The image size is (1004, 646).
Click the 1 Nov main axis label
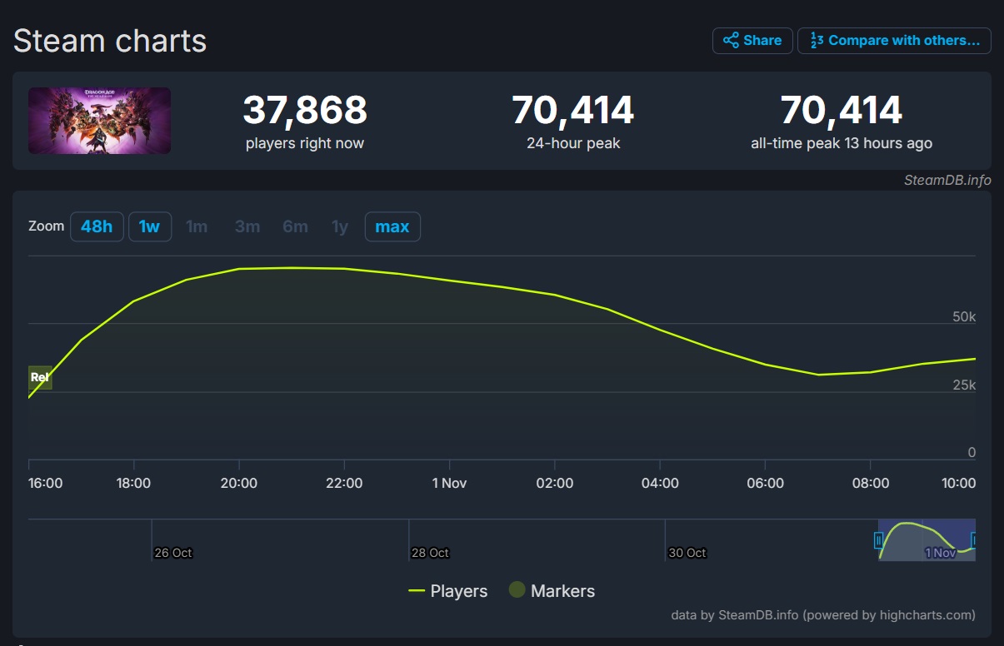[449, 484]
